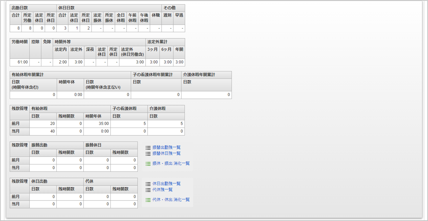Click list icon beside 代休残一覧

click(148, 190)
